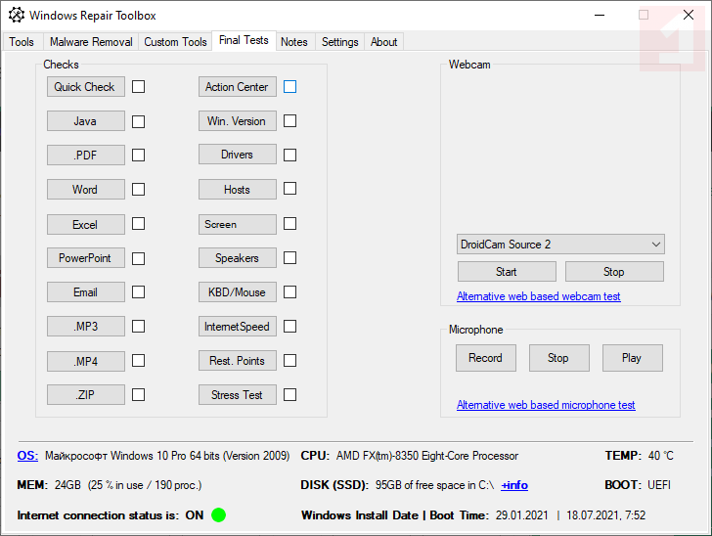The image size is (712, 536).
Task: Mark the PowerPoint checkbox
Action: point(139,258)
